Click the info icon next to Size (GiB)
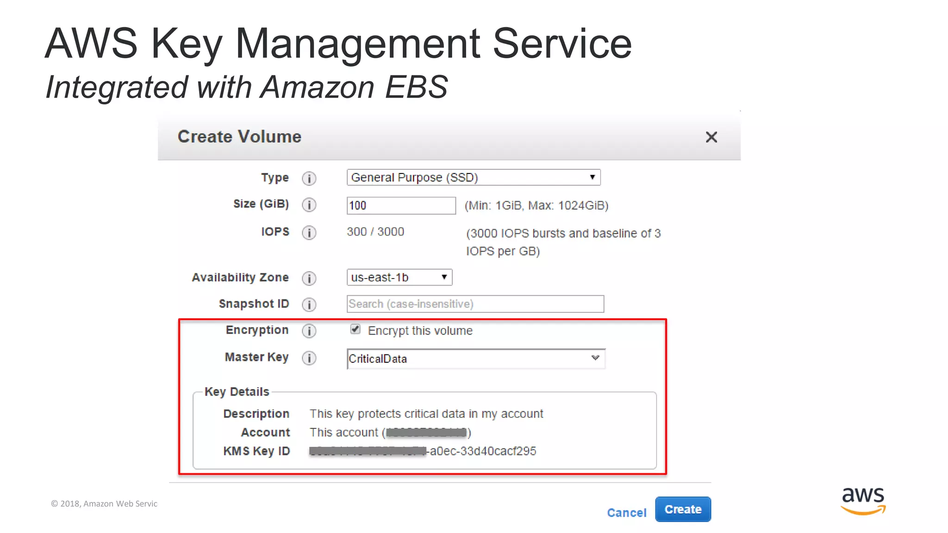 click(309, 205)
